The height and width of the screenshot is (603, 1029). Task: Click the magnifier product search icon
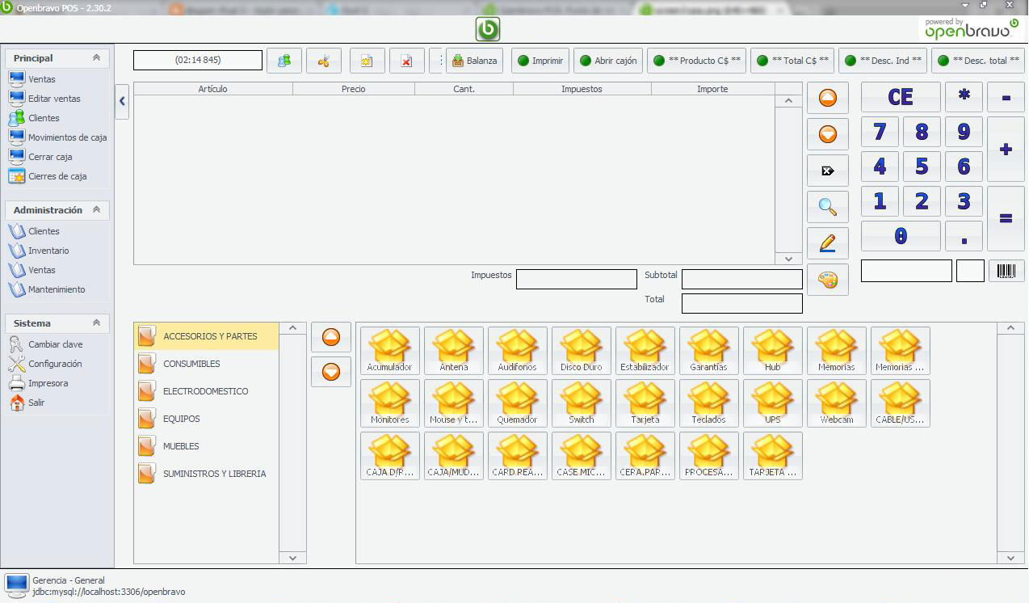[827, 206]
